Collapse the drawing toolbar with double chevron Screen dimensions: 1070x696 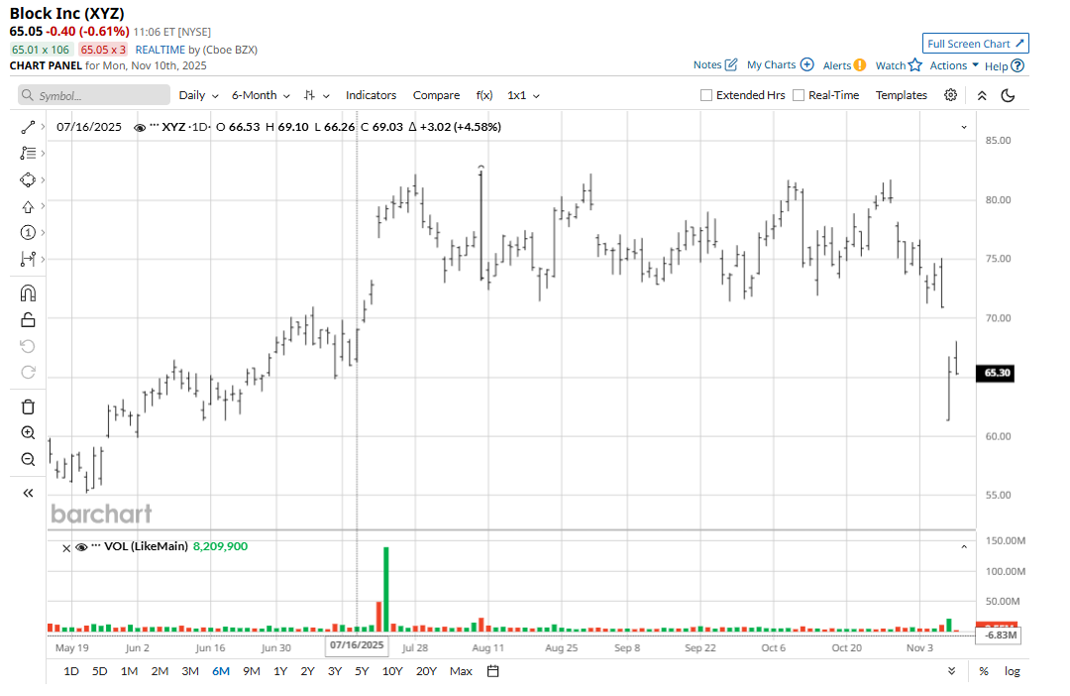tap(28, 493)
